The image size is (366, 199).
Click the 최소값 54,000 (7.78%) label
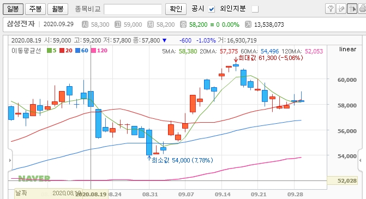pos(182,160)
